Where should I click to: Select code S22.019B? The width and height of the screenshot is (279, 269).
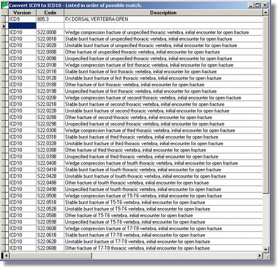(x=50, y=91)
